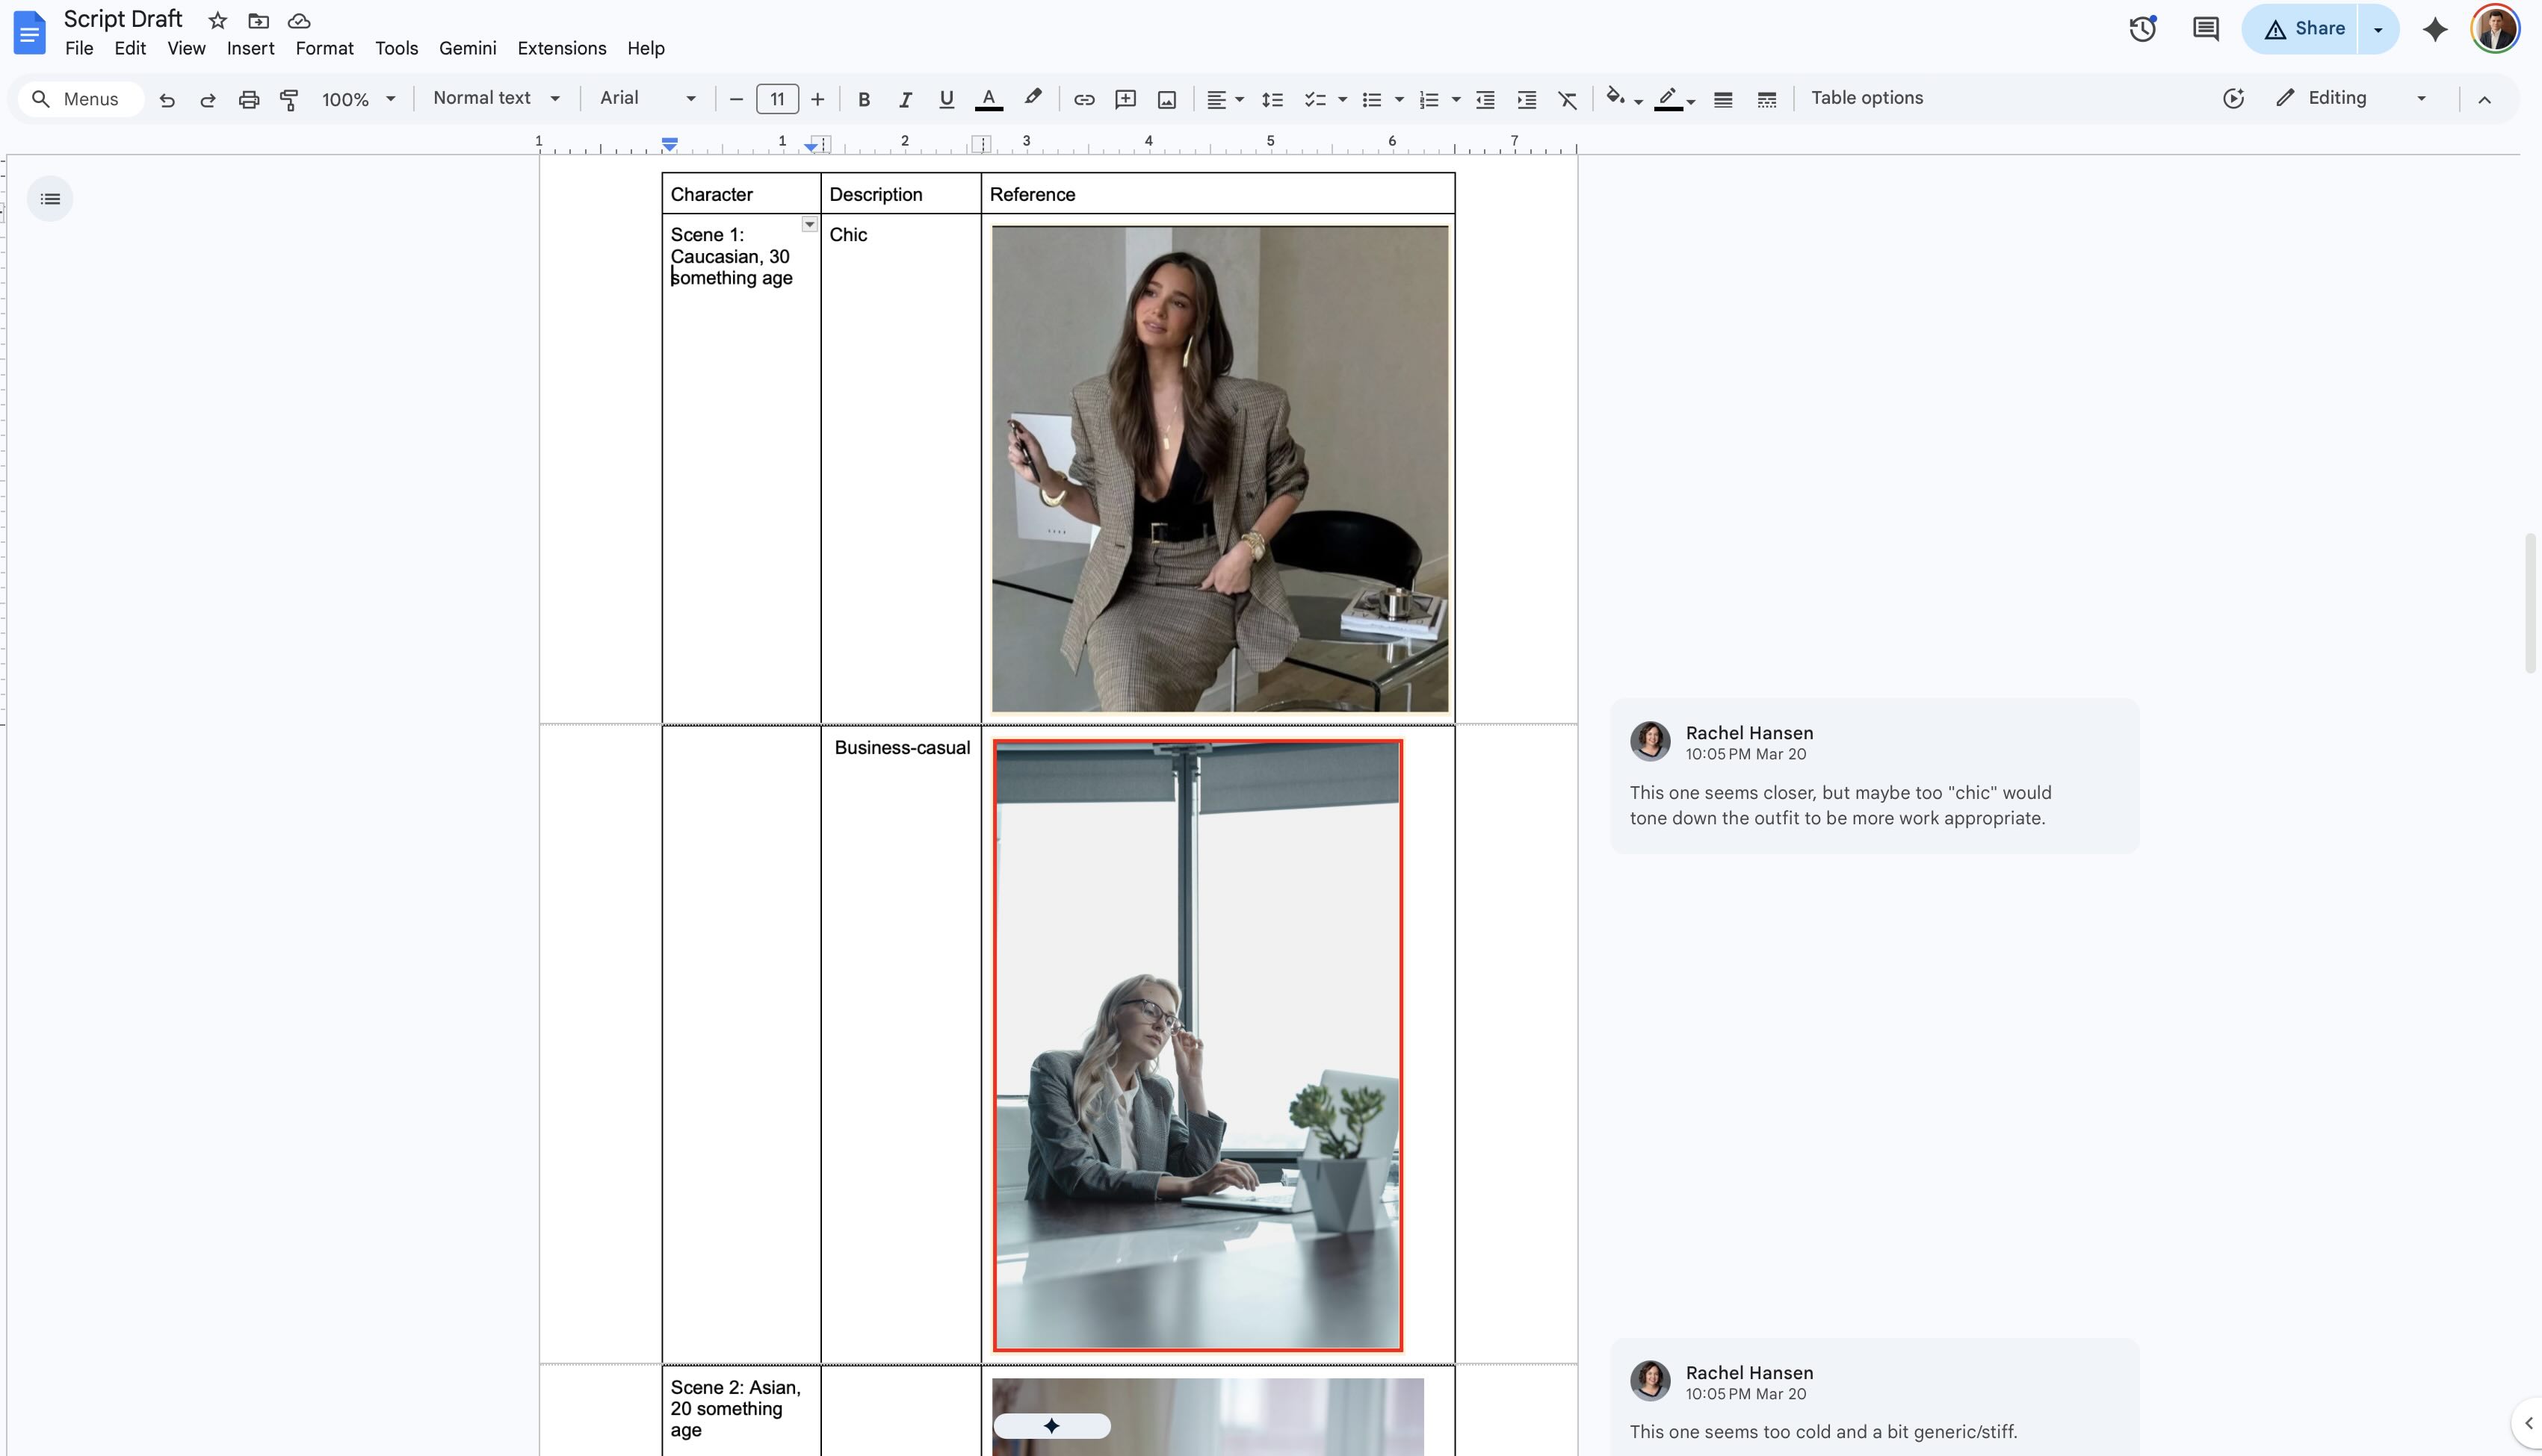2542x1456 pixels.
Task: Click the font size input field
Action: pyautogui.click(x=777, y=99)
